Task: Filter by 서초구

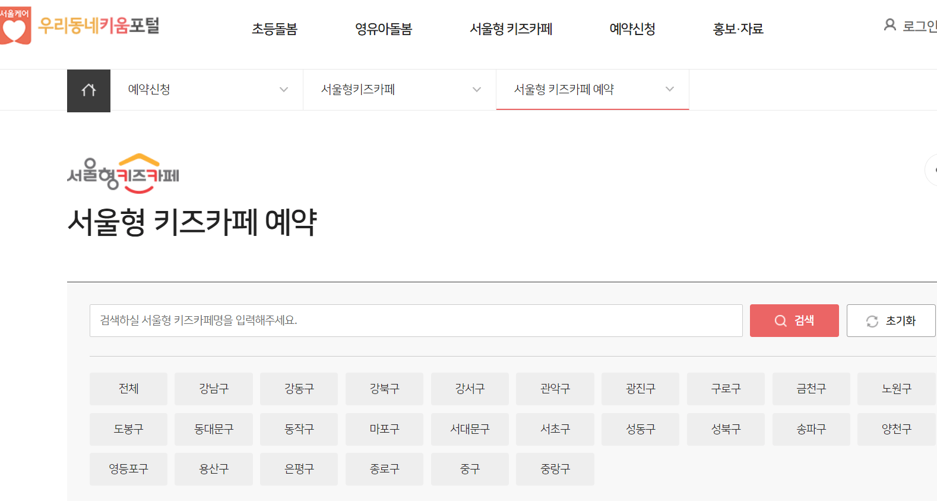Action: pyautogui.click(x=555, y=429)
